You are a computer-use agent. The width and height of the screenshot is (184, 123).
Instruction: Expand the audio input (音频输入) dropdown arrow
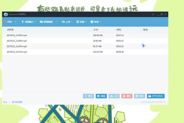[x=36, y=22]
